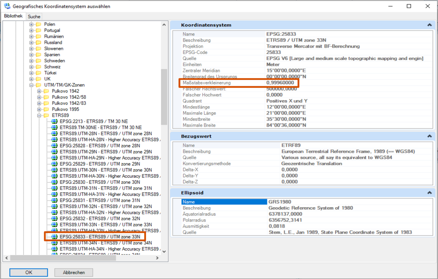
Task: Expand the Russland tree node
Action: [31, 43]
